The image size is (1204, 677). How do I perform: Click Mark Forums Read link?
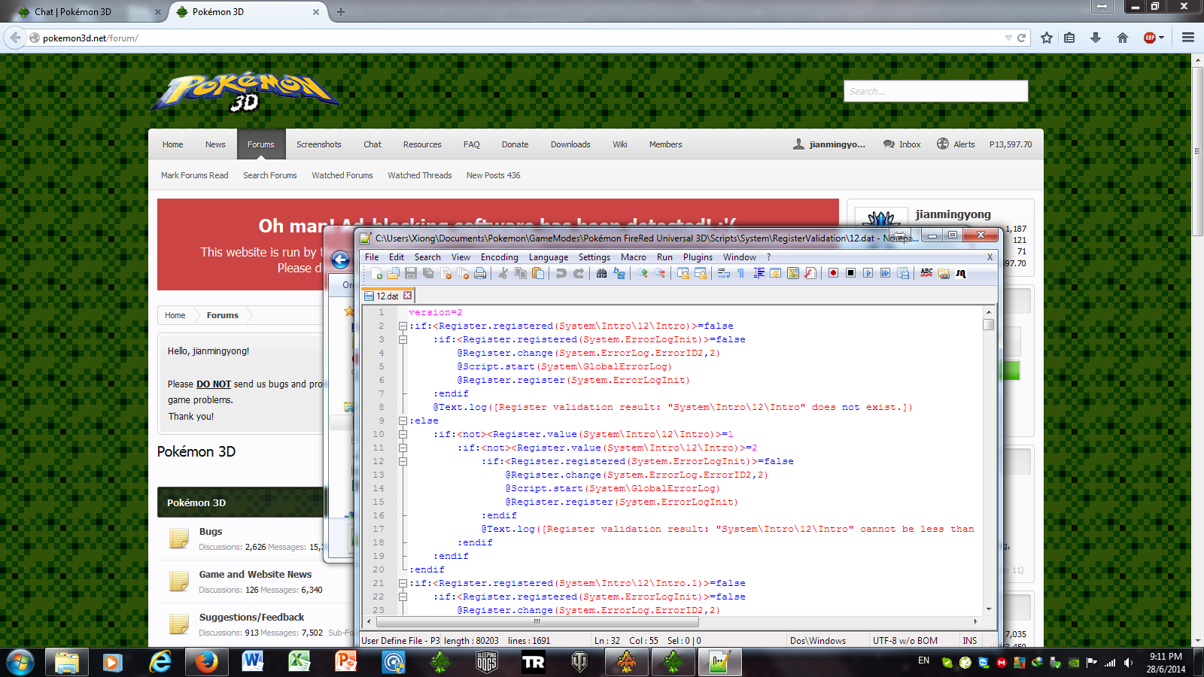click(194, 175)
